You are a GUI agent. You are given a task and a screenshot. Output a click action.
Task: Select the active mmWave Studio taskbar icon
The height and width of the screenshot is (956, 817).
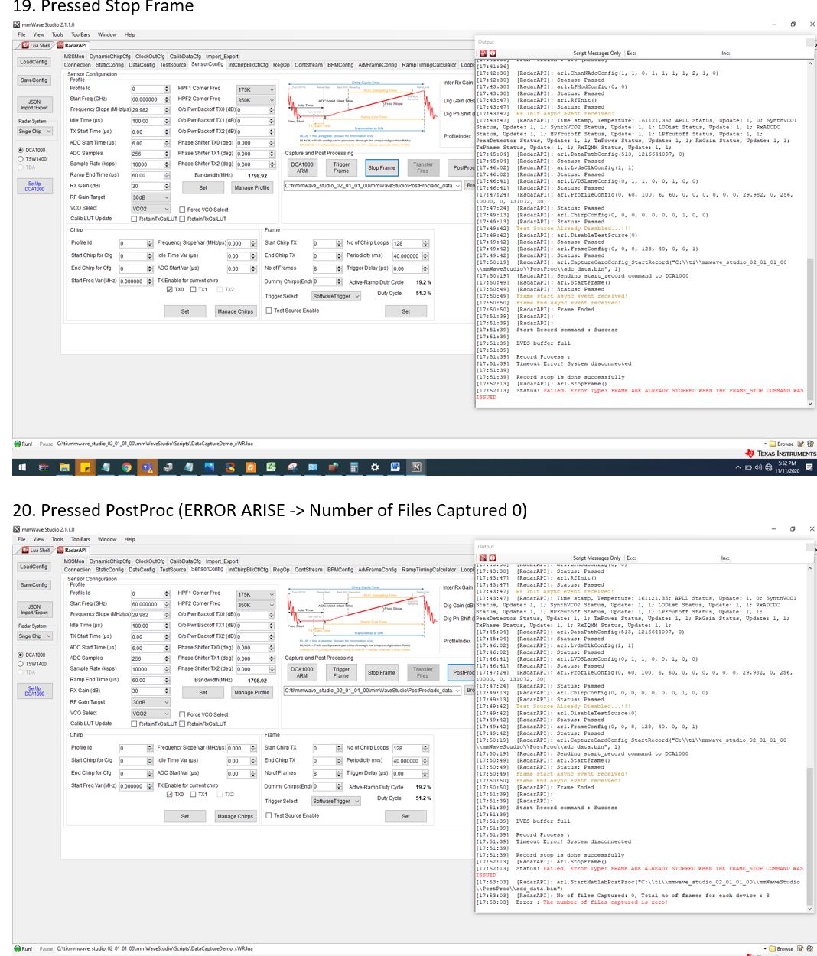(416, 467)
